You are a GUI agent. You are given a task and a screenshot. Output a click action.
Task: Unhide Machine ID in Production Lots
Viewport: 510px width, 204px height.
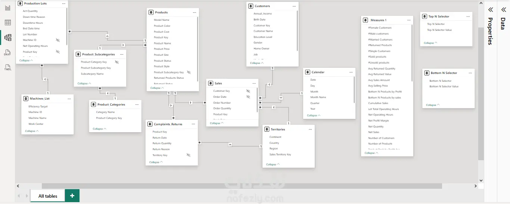[x=57, y=40]
